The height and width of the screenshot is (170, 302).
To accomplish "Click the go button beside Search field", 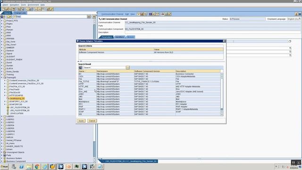I will [127, 68].
